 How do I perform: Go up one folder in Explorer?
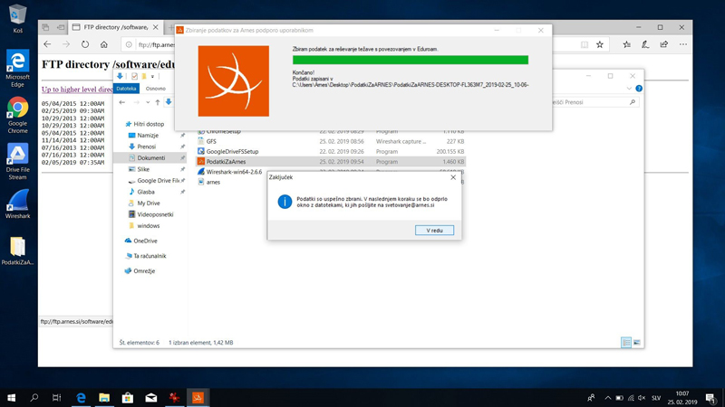pyautogui.click(x=157, y=102)
